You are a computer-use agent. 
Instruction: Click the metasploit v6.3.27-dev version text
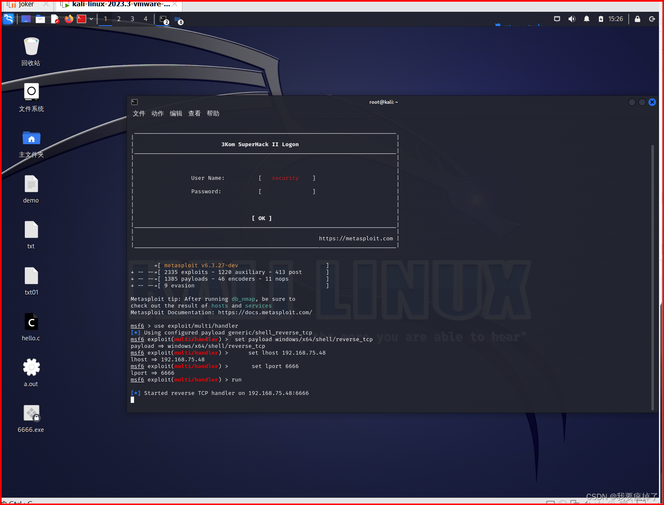[201, 266]
